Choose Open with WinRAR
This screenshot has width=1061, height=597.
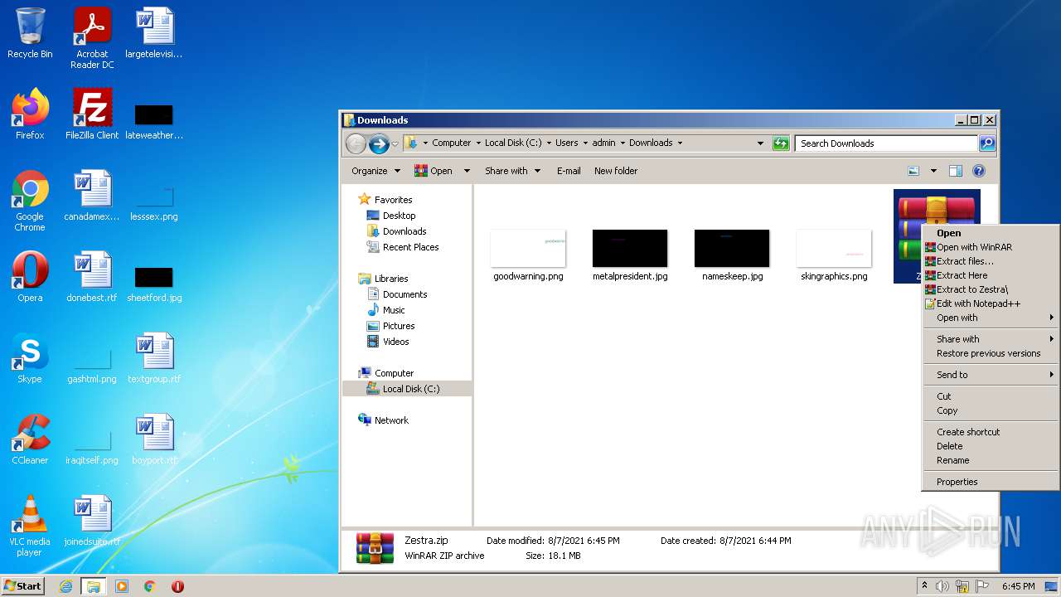(991, 247)
